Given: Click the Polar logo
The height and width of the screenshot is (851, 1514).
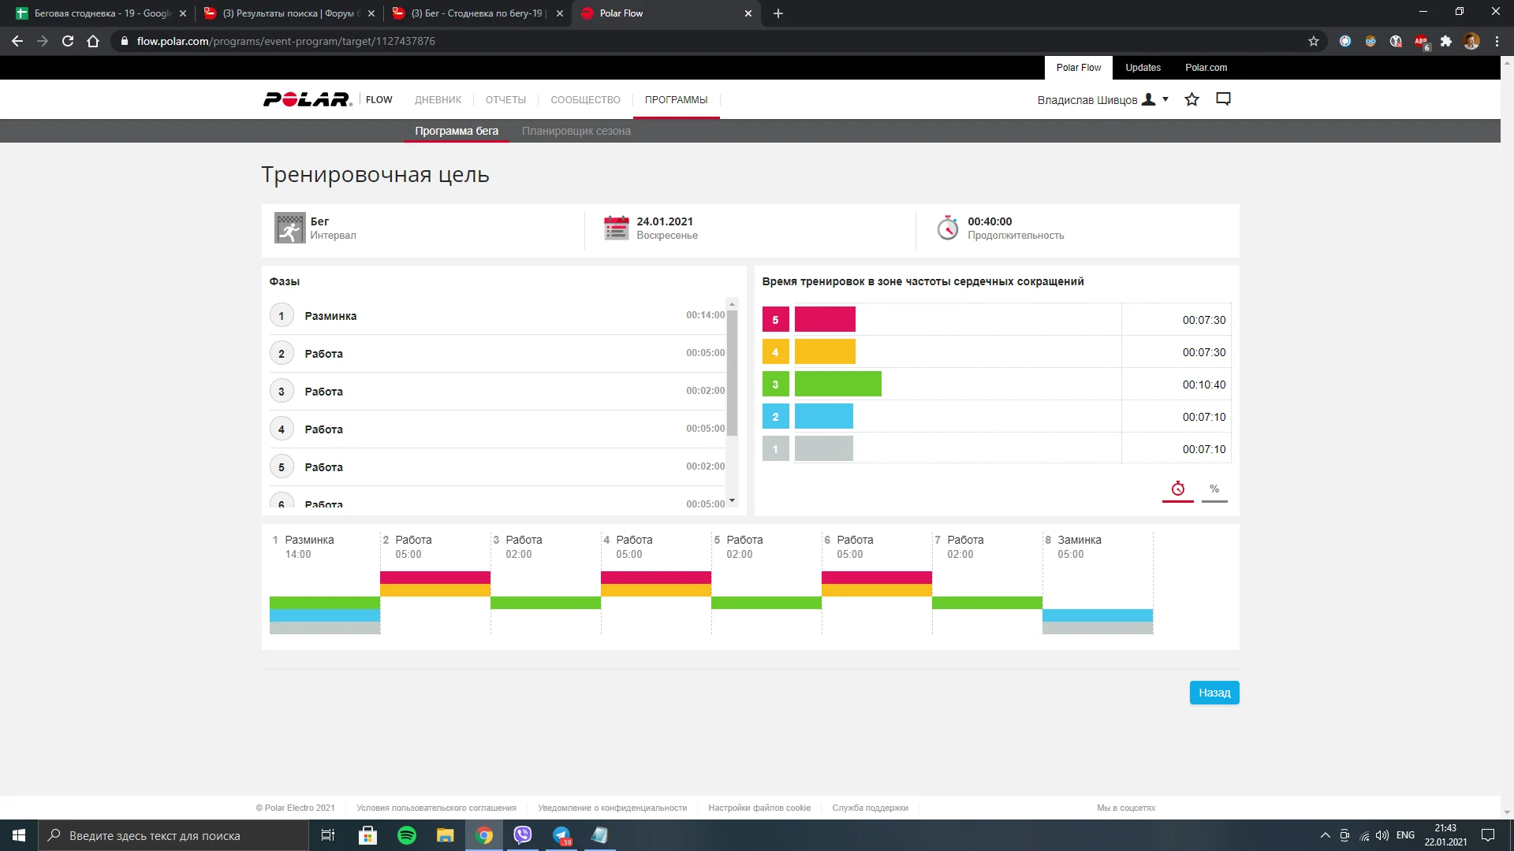Looking at the screenshot, I should 308,99.
